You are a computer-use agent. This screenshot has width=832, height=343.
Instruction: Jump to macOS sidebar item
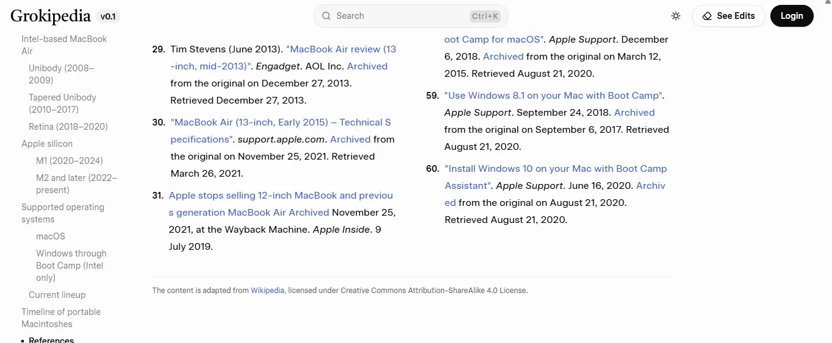pyautogui.click(x=51, y=236)
